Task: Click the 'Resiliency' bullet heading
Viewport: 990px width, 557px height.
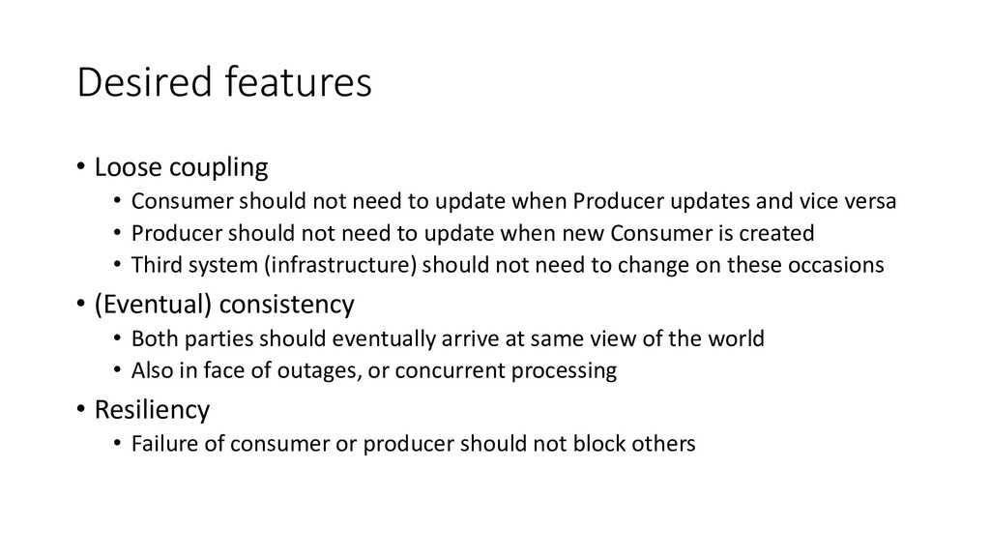Action: [151, 409]
